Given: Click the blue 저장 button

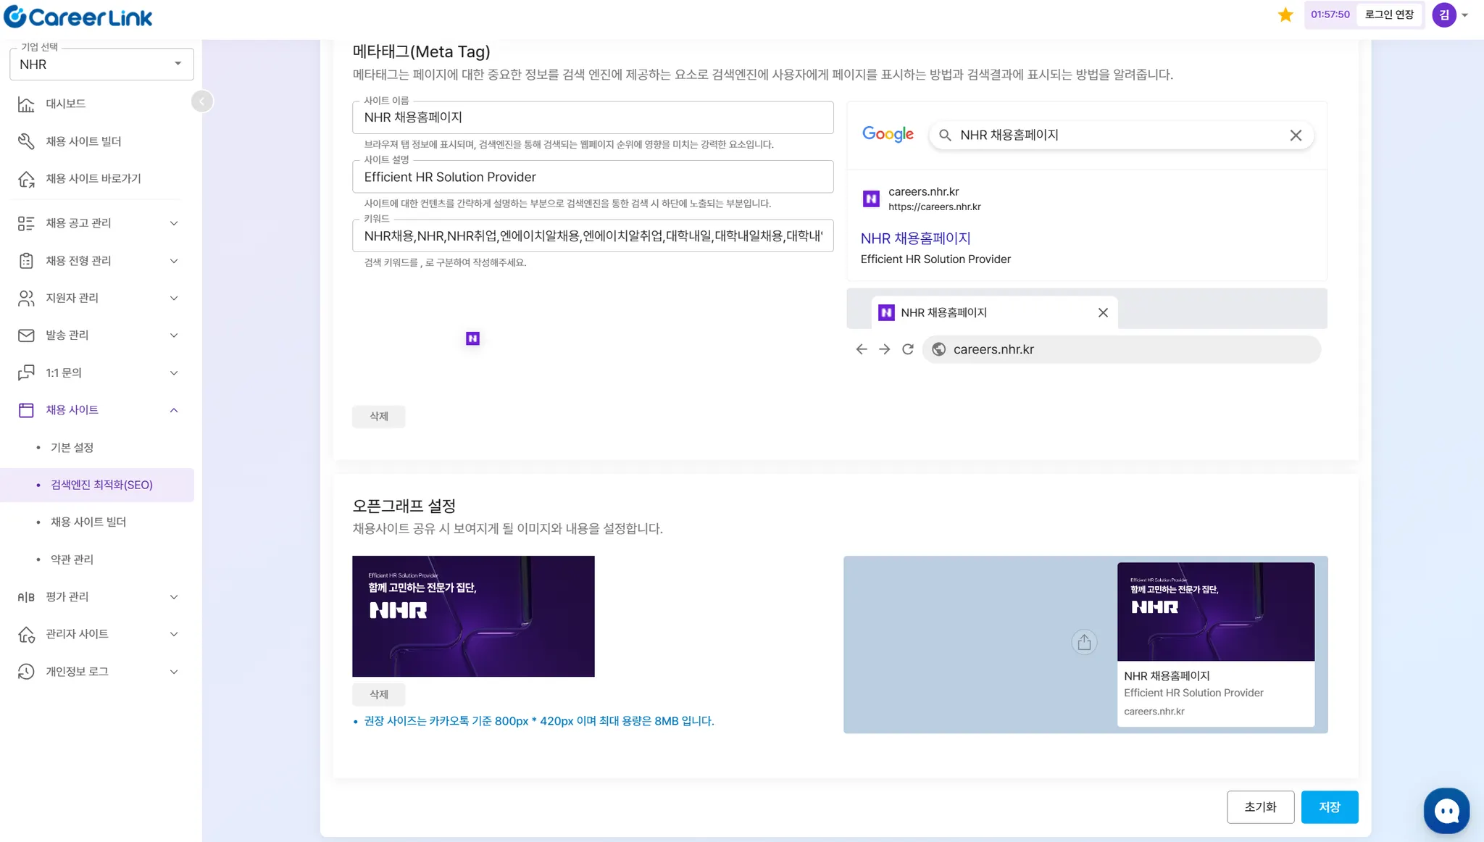Looking at the screenshot, I should click(1329, 807).
